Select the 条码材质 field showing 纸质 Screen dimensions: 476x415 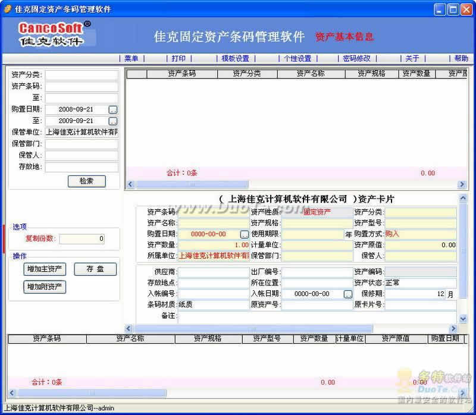214,305
